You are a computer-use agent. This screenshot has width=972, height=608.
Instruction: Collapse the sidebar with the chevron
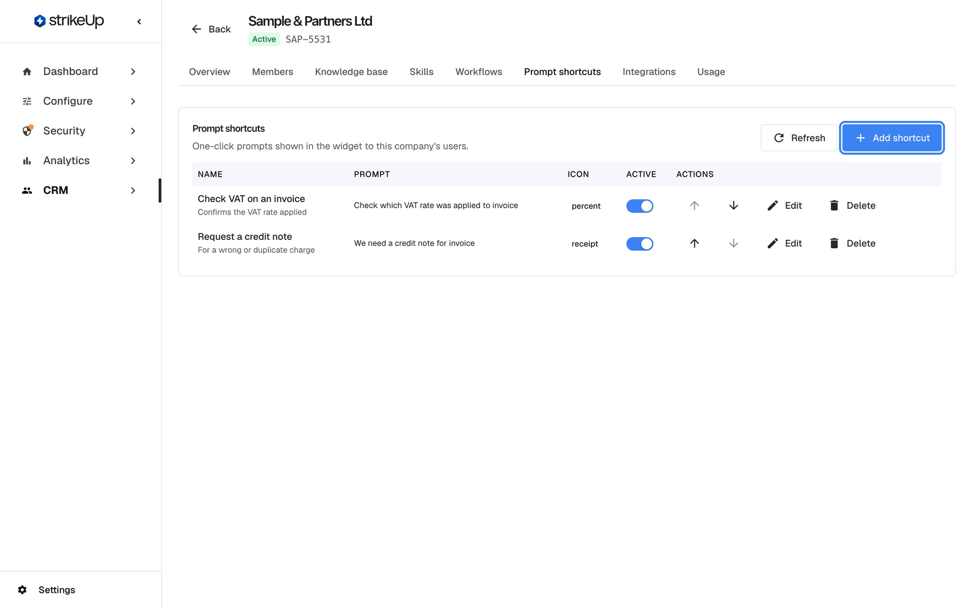139,22
